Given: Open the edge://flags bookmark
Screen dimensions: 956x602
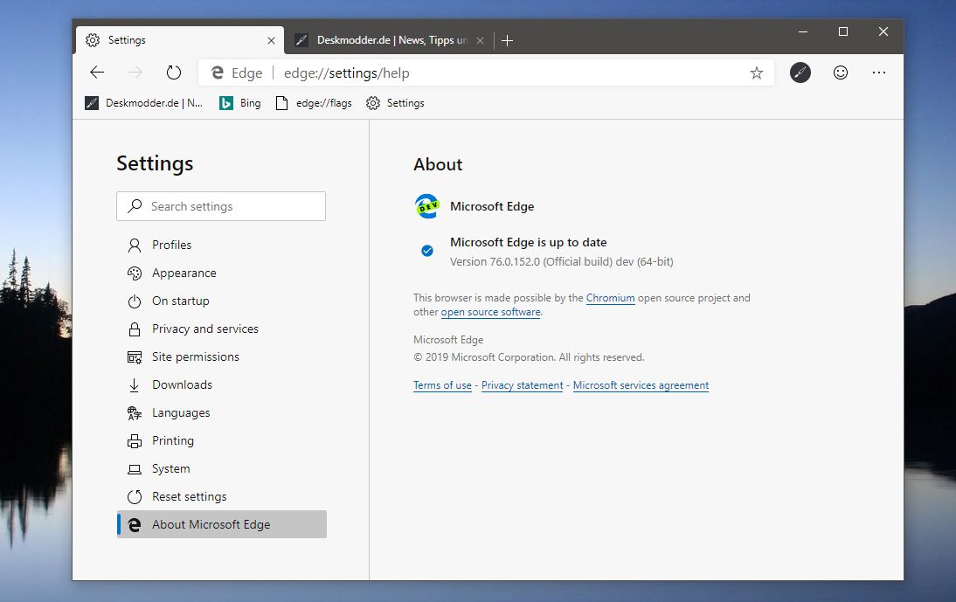Looking at the screenshot, I should [x=314, y=103].
